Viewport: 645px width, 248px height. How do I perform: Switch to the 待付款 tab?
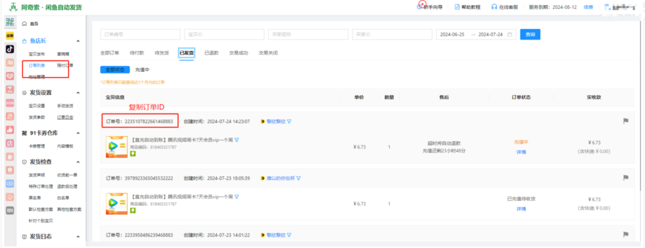point(137,53)
